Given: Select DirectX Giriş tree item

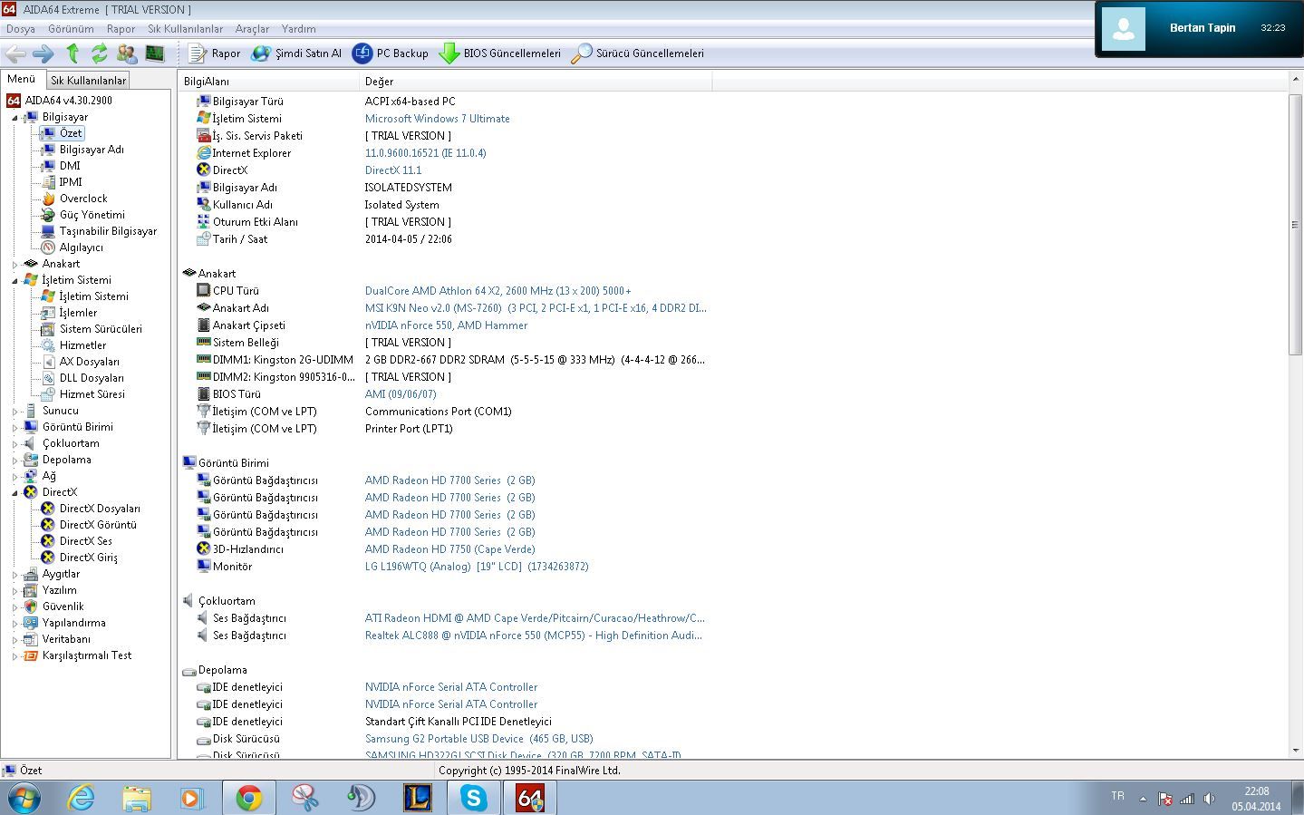Looking at the screenshot, I should tap(89, 558).
